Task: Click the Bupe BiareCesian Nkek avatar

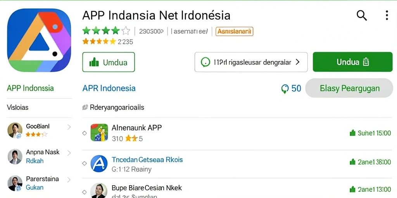Action: pyautogui.click(x=98, y=191)
